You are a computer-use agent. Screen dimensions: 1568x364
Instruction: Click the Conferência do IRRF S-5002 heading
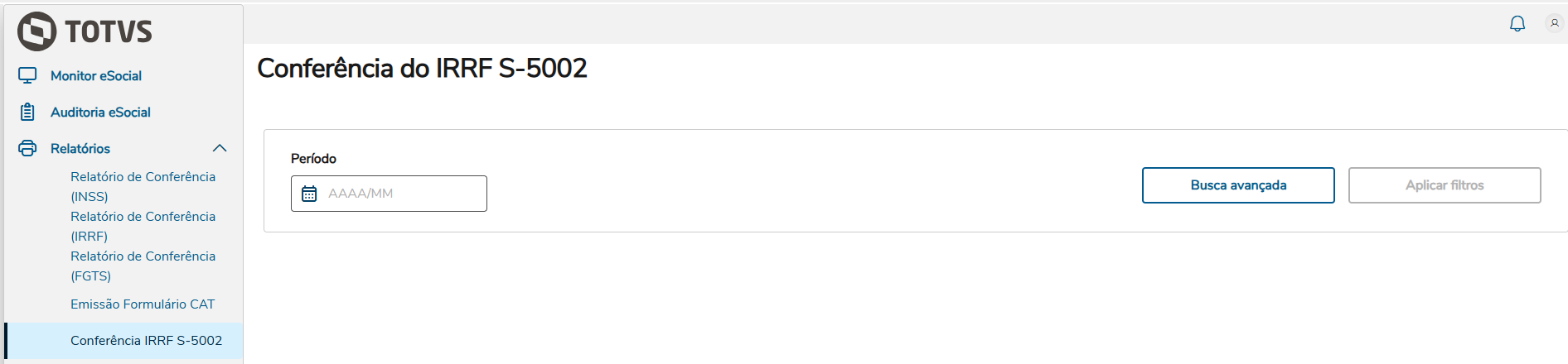pos(422,68)
